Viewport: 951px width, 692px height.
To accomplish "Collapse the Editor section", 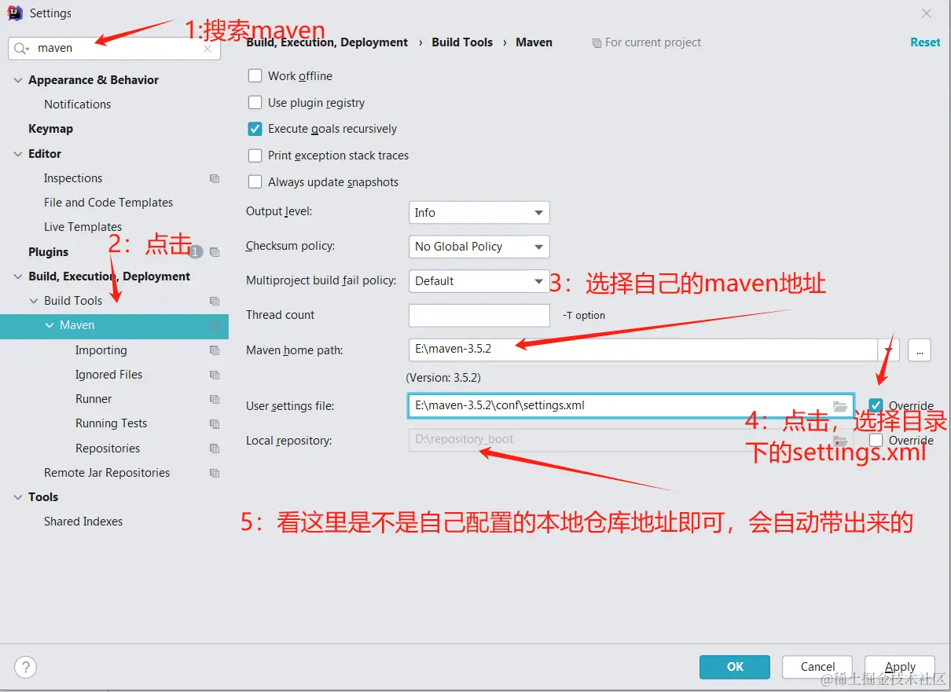I will [x=18, y=154].
